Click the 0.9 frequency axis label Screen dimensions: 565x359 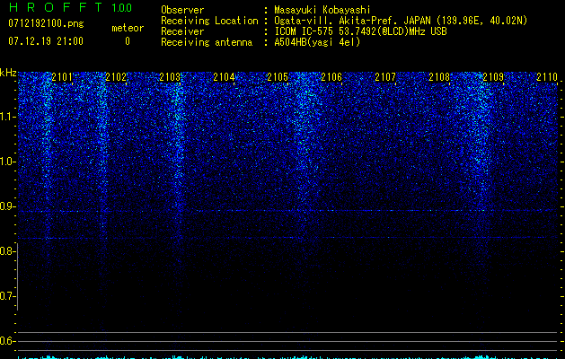click(7, 206)
